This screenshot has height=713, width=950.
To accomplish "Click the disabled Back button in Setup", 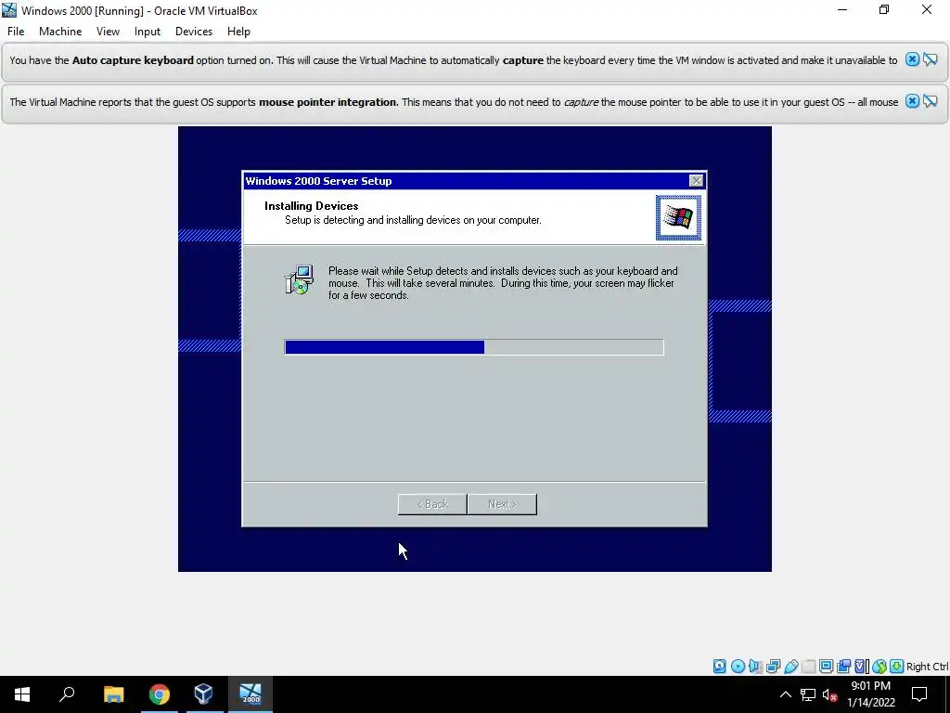I will point(432,504).
